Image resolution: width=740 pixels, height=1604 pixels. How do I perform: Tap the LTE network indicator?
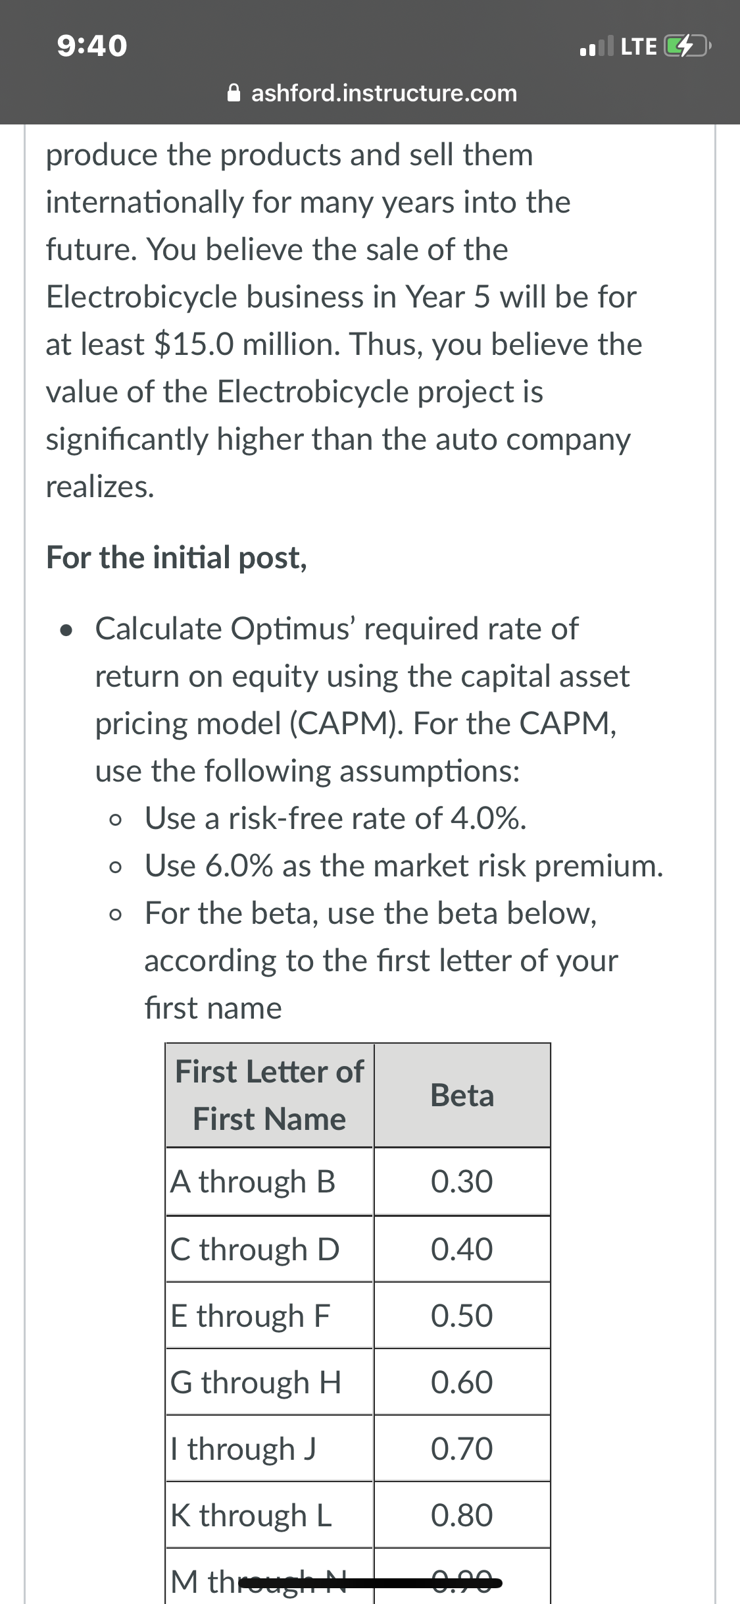click(x=639, y=46)
